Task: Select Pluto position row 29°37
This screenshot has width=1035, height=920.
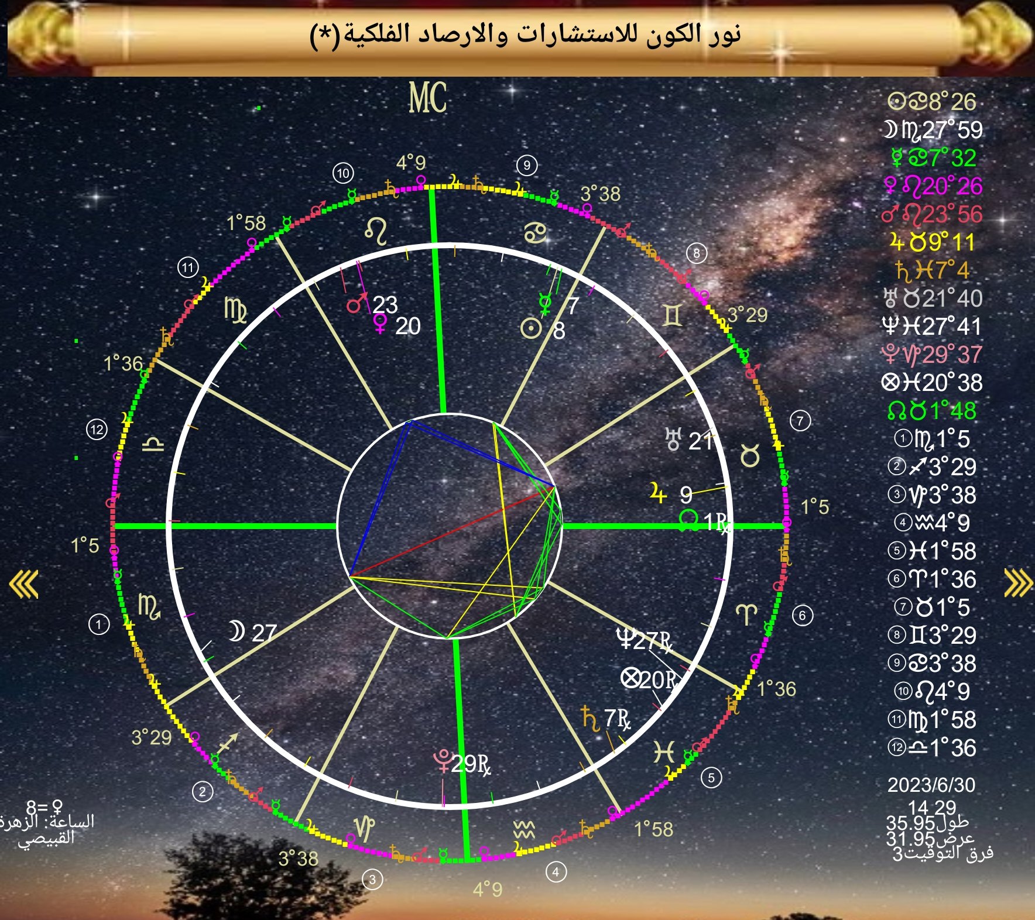Action: click(x=932, y=355)
